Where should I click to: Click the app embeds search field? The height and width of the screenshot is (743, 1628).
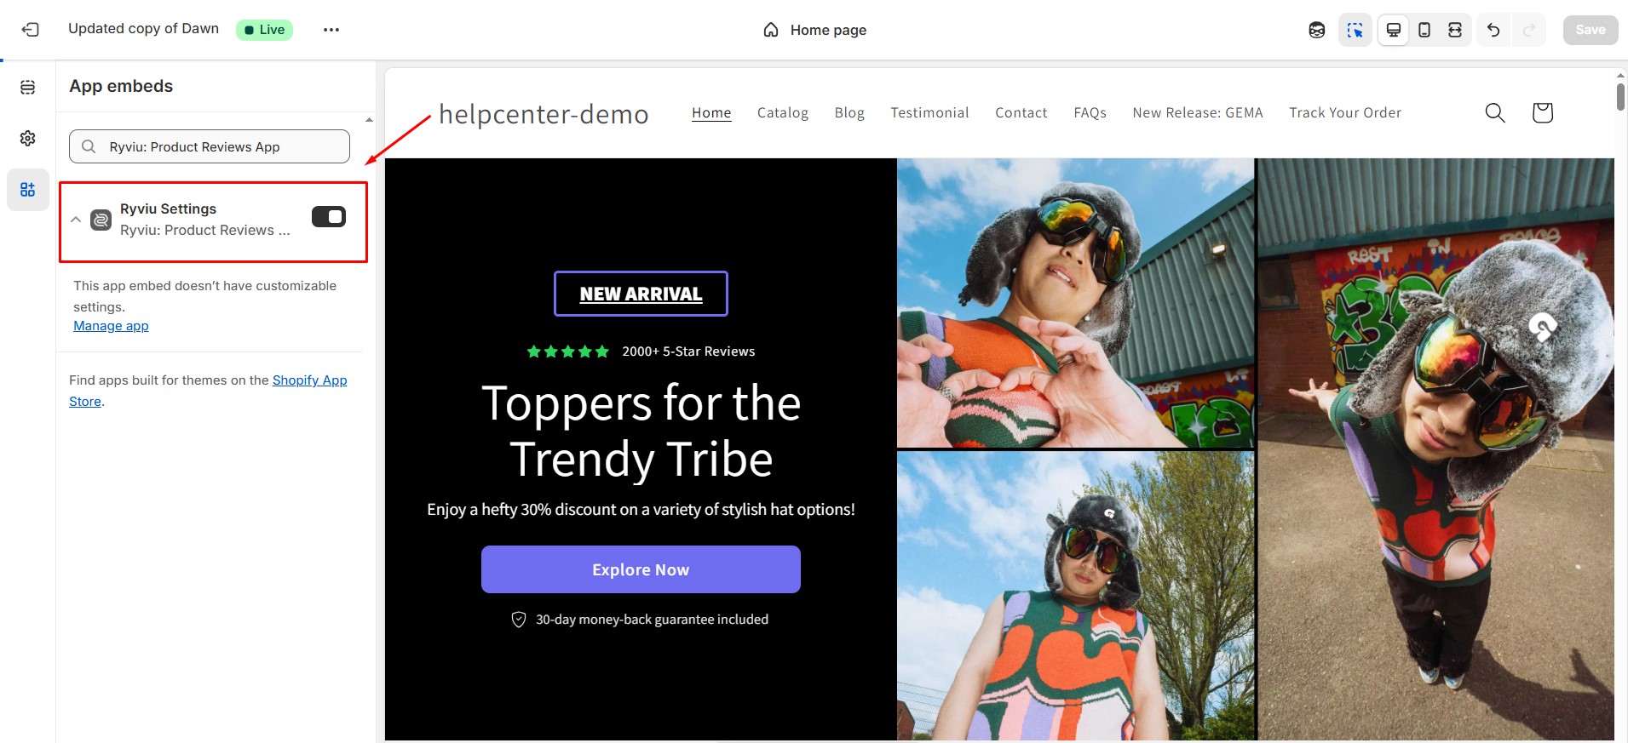[210, 146]
